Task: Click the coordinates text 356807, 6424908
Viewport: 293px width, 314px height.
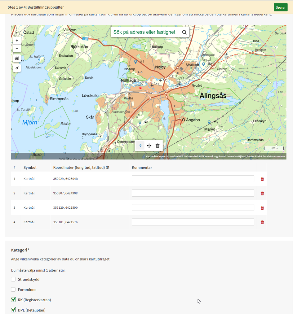Action: 65,193
